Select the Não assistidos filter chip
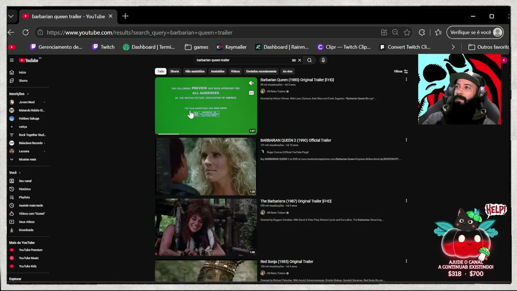The height and width of the screenshot is (291, 517). pyautogui.click(x=195, y=72)
